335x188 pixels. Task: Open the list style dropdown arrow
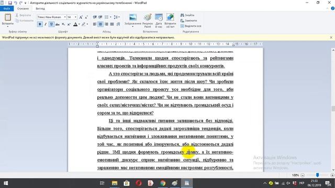click(x=110, y=17)
